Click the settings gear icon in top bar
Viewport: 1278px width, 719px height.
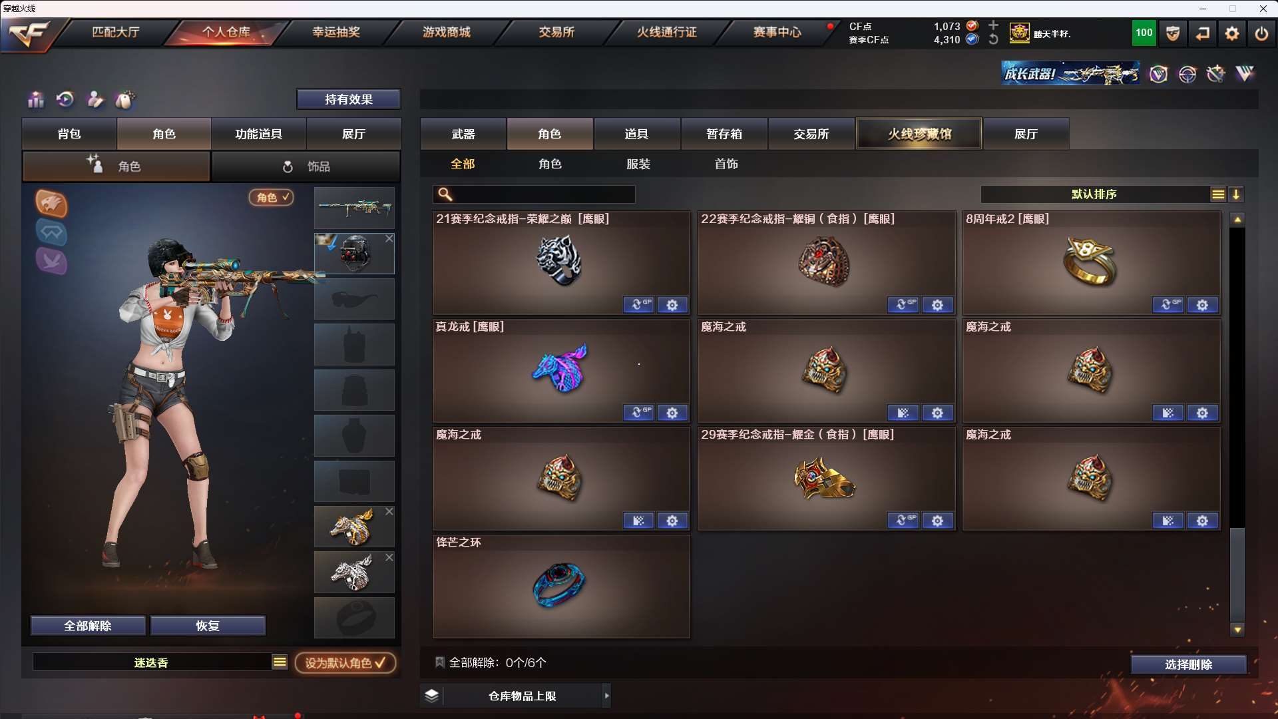1232,33
